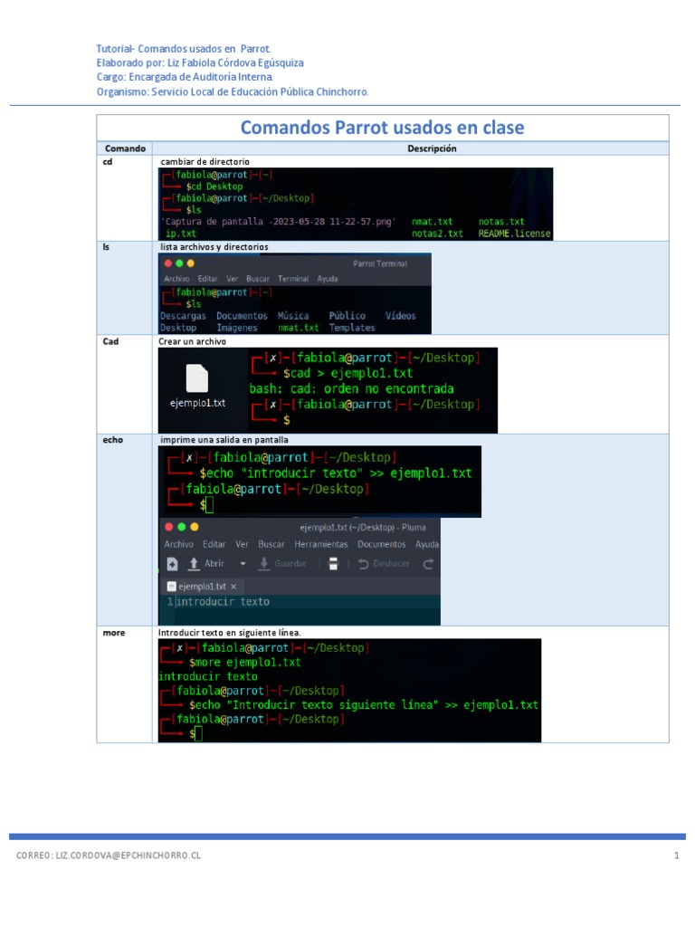Viewport: 695px width, 927px height.
Task: Open Buscar menu in Parrot Terminal
Action: (x=258, y=279)
